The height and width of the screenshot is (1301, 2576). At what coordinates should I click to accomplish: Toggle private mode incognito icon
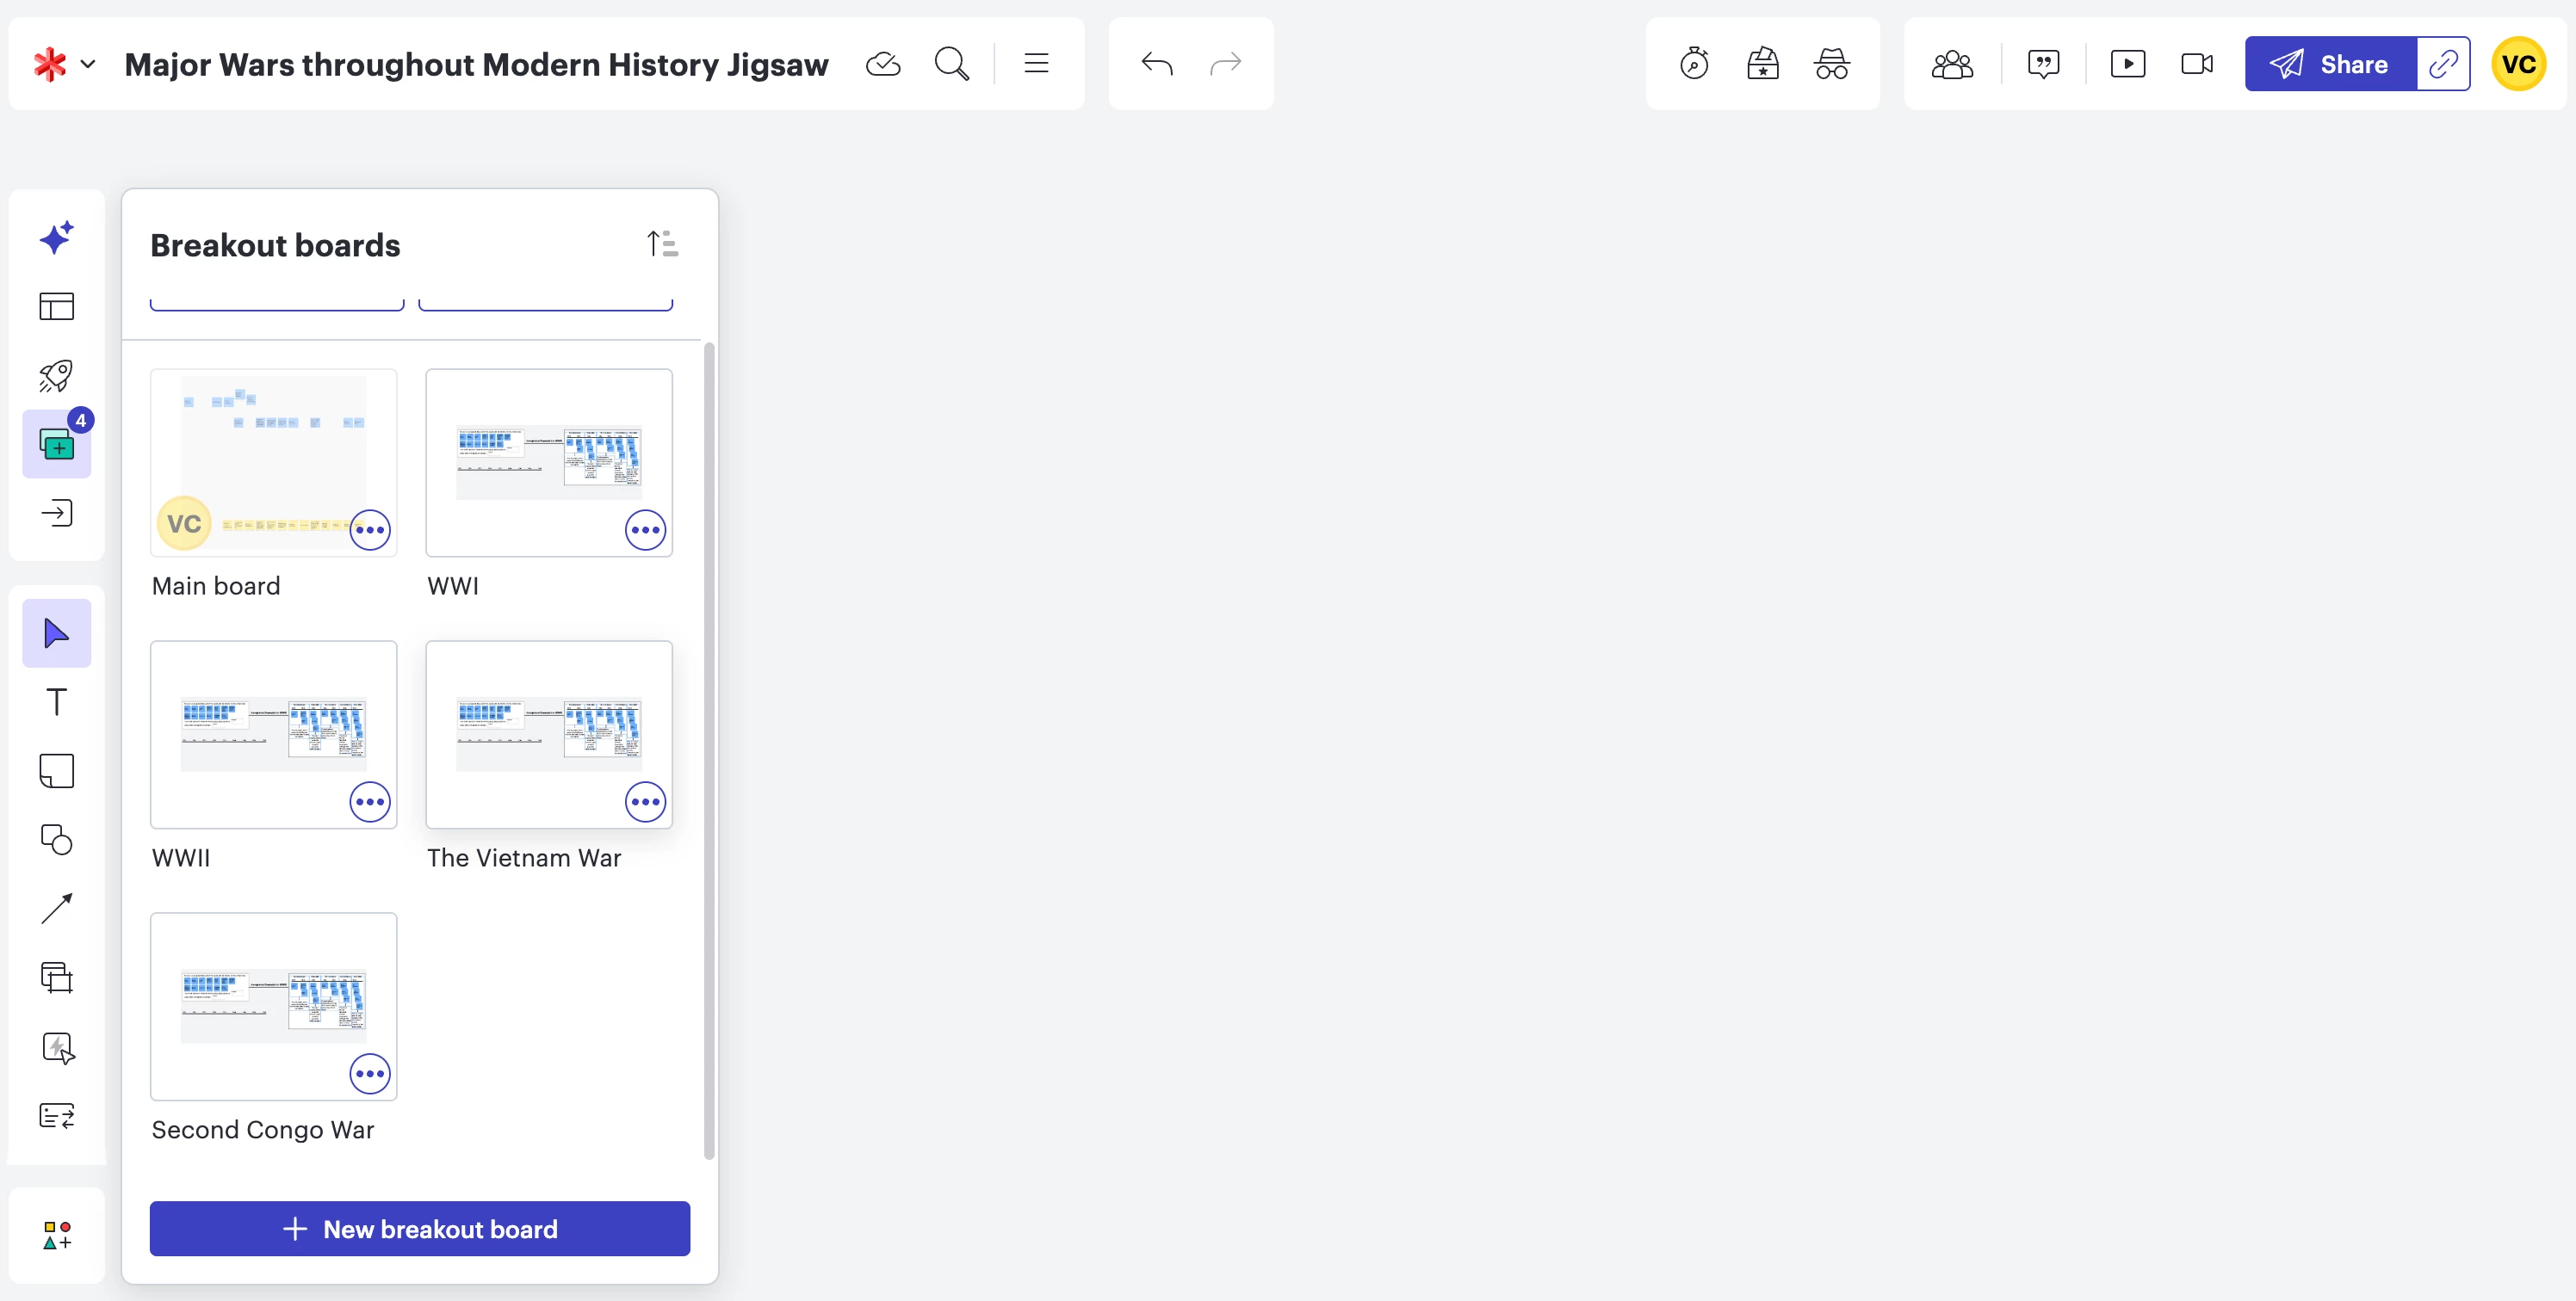click(x=1831, y=64)
